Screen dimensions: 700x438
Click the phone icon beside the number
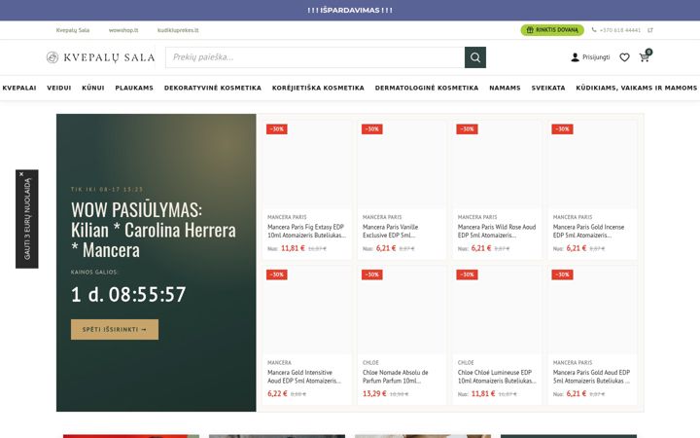tap(594, 30)
